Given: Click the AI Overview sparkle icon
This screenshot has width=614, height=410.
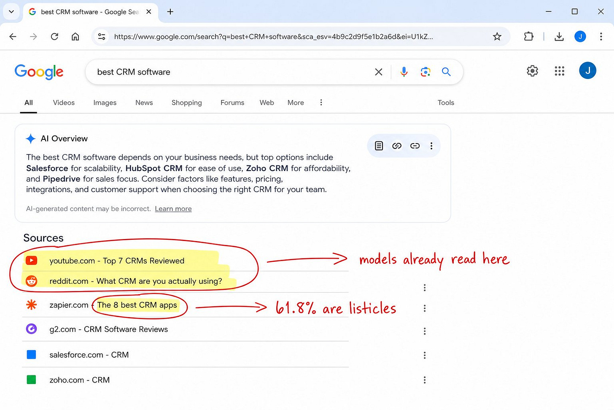Looking at the screenshot, I should coord(31,138).
